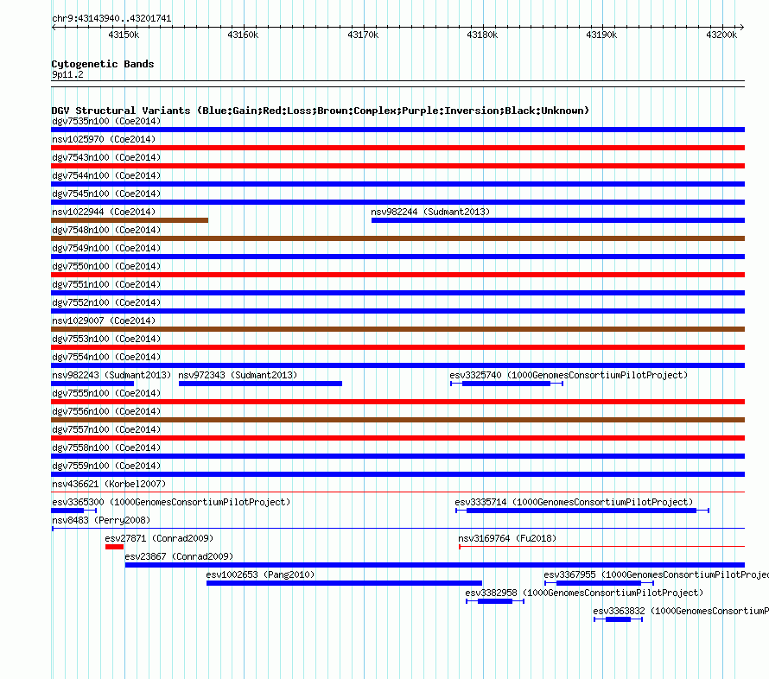
Task: Click the dgv7558n100 (Coe2014) label
Action: (106, 447)
